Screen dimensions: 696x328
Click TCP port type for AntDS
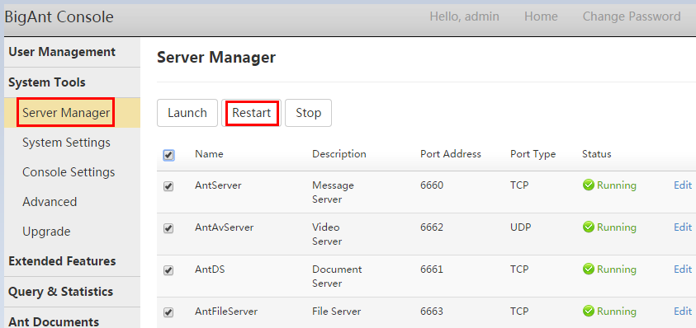point(519,269)
